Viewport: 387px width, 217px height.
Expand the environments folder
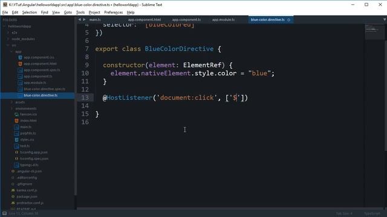11,108
